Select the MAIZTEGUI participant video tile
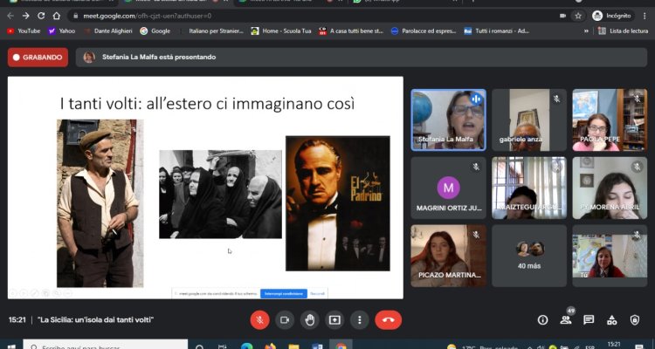 529,188
